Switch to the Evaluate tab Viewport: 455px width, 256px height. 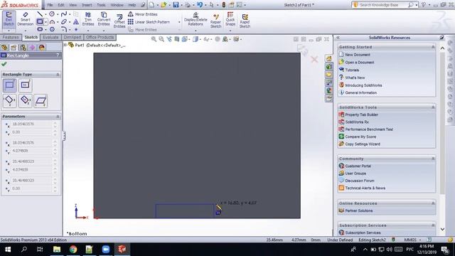click(50, 37)
